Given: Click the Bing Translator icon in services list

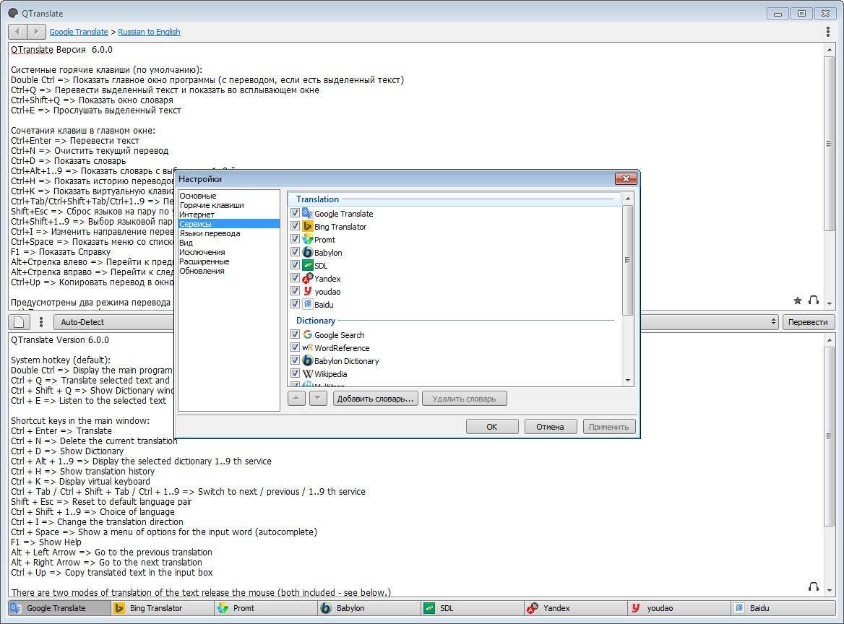Looking at the screenshot, I should pyautogui.click(x=307, y=226).
